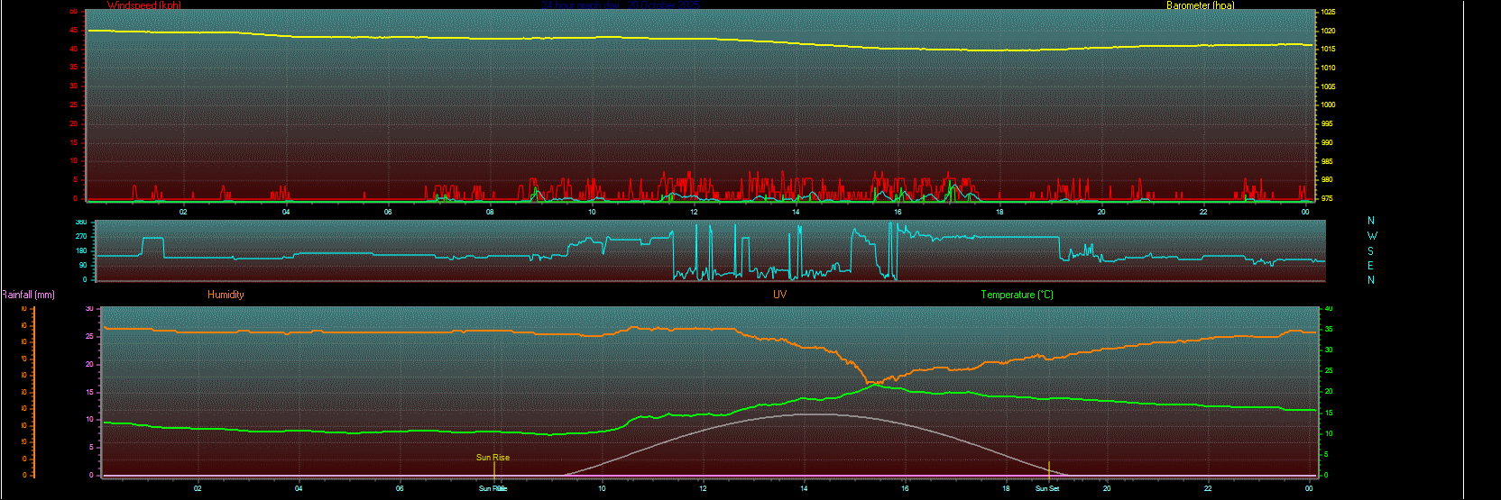Click the 24 hour graph day title
The width and height of the screenshot is (1501, 500).
(x=622, y=5)
